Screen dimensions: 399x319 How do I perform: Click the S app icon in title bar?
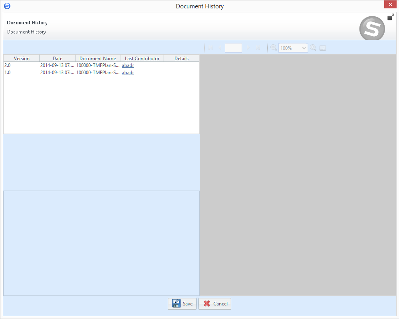pos(7,6)
